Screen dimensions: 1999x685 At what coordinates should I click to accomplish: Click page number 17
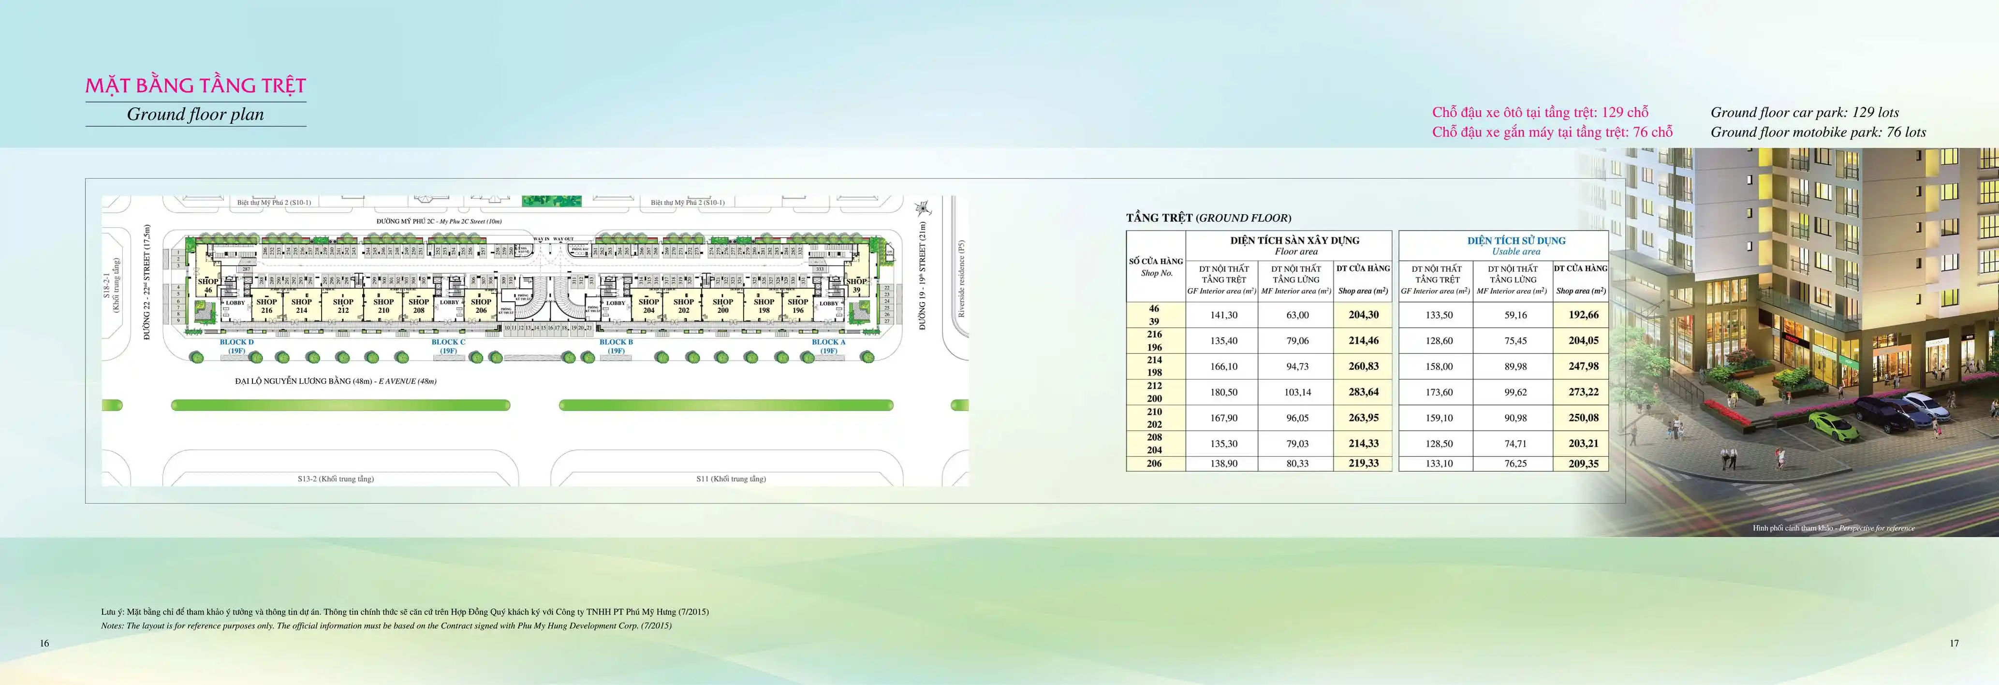[1954, 643]
